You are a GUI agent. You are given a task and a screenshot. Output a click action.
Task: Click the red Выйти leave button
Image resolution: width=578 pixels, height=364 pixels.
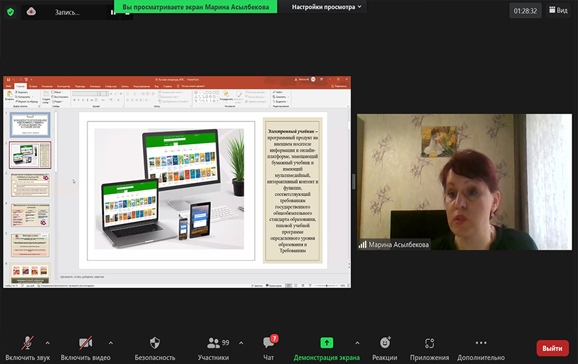coord(552,348)
